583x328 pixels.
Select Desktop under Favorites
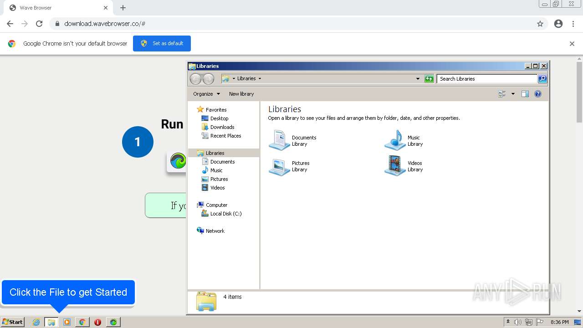pos(219,118)
